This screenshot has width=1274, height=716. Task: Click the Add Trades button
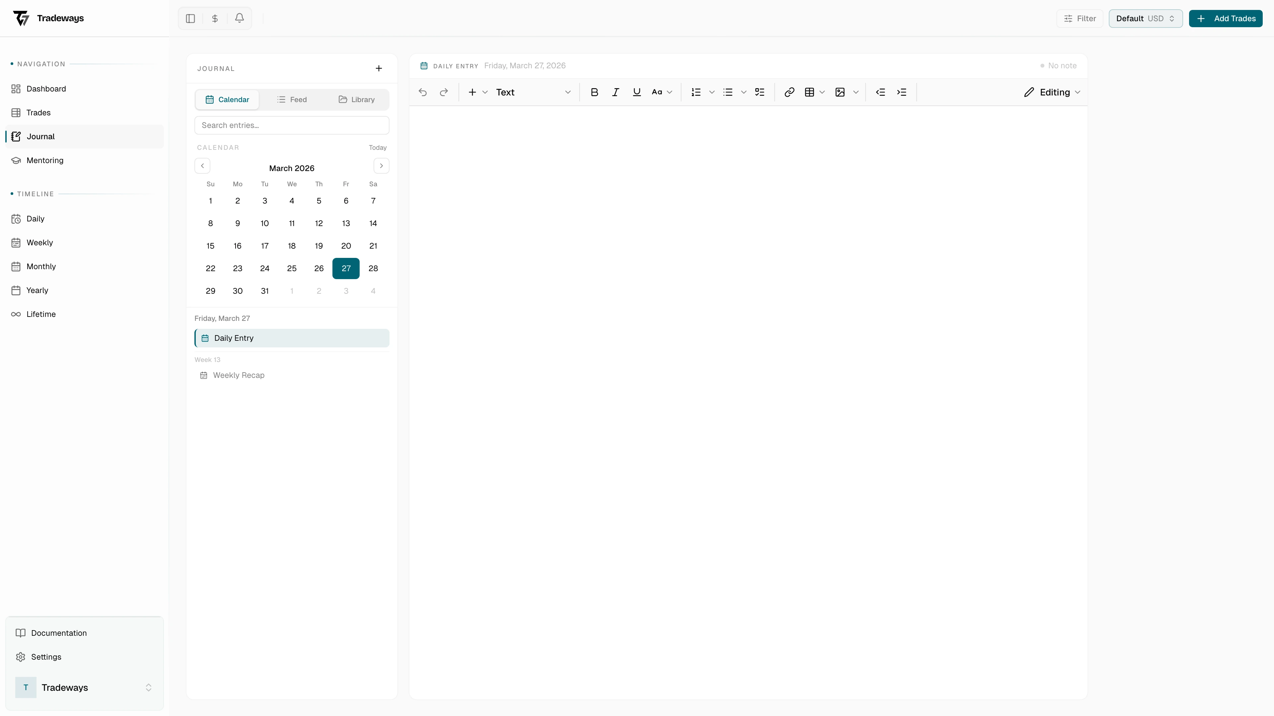click(1226, 18)
